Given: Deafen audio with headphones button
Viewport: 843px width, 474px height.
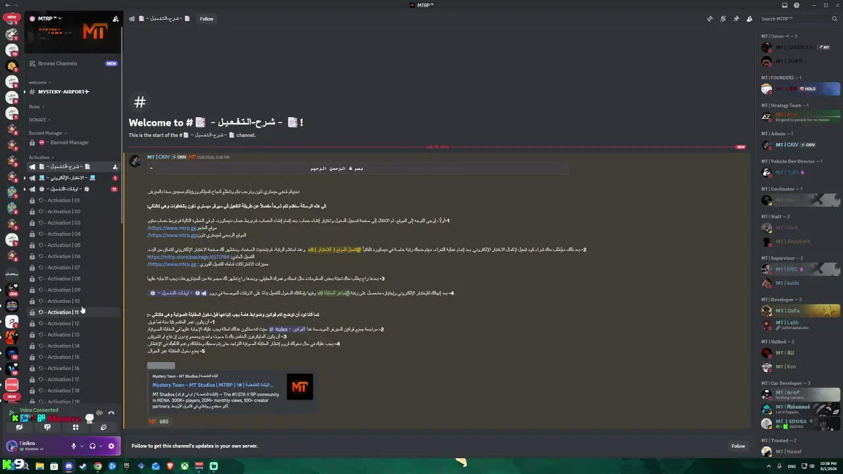Looking at the screenshot, I should coord(92,446).
